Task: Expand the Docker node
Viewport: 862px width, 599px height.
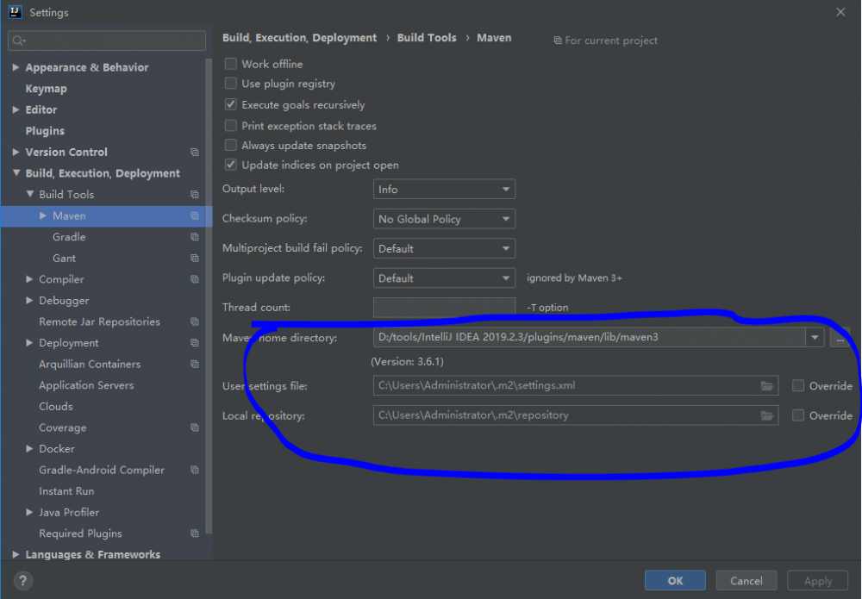Action: click(x=29, y=448)
